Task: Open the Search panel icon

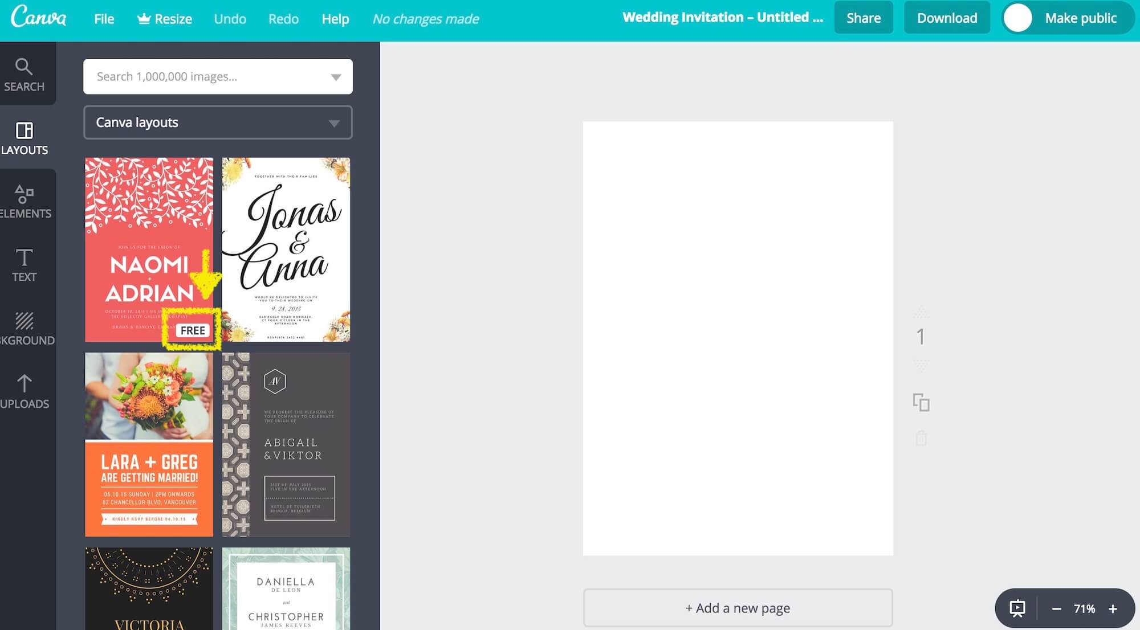Action: [x=24, y=74]
